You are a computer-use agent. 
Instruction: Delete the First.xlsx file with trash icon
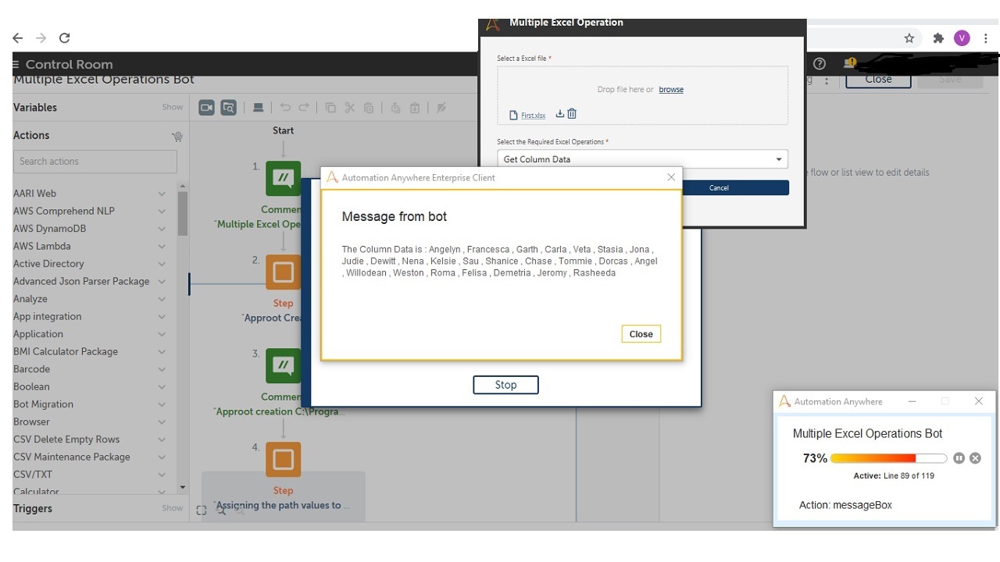tap(572, 114)
